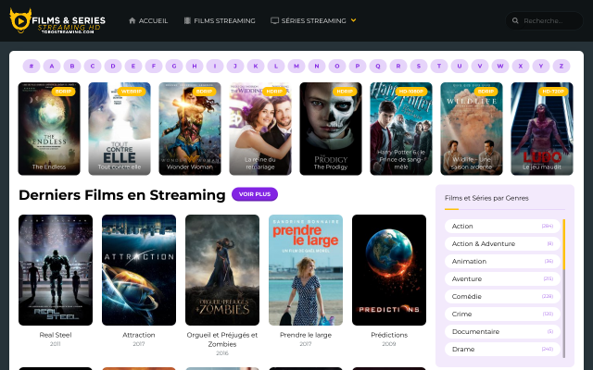This screenshot has width=593, height=370.
Task: Click the film strip icon beside Films Streaming
Action: (187, 20)
